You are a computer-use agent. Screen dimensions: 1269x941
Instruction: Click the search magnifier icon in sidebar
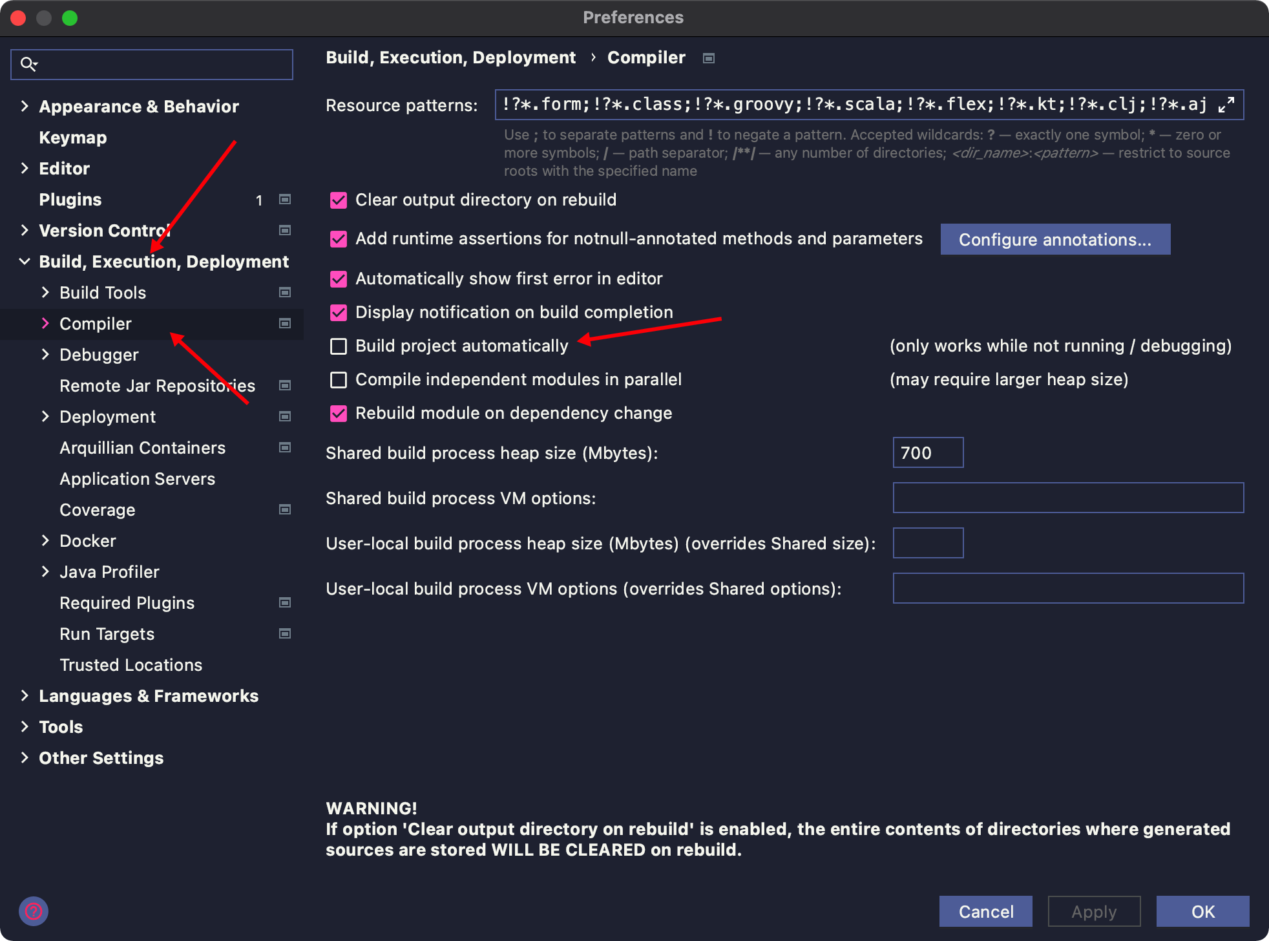28,62
